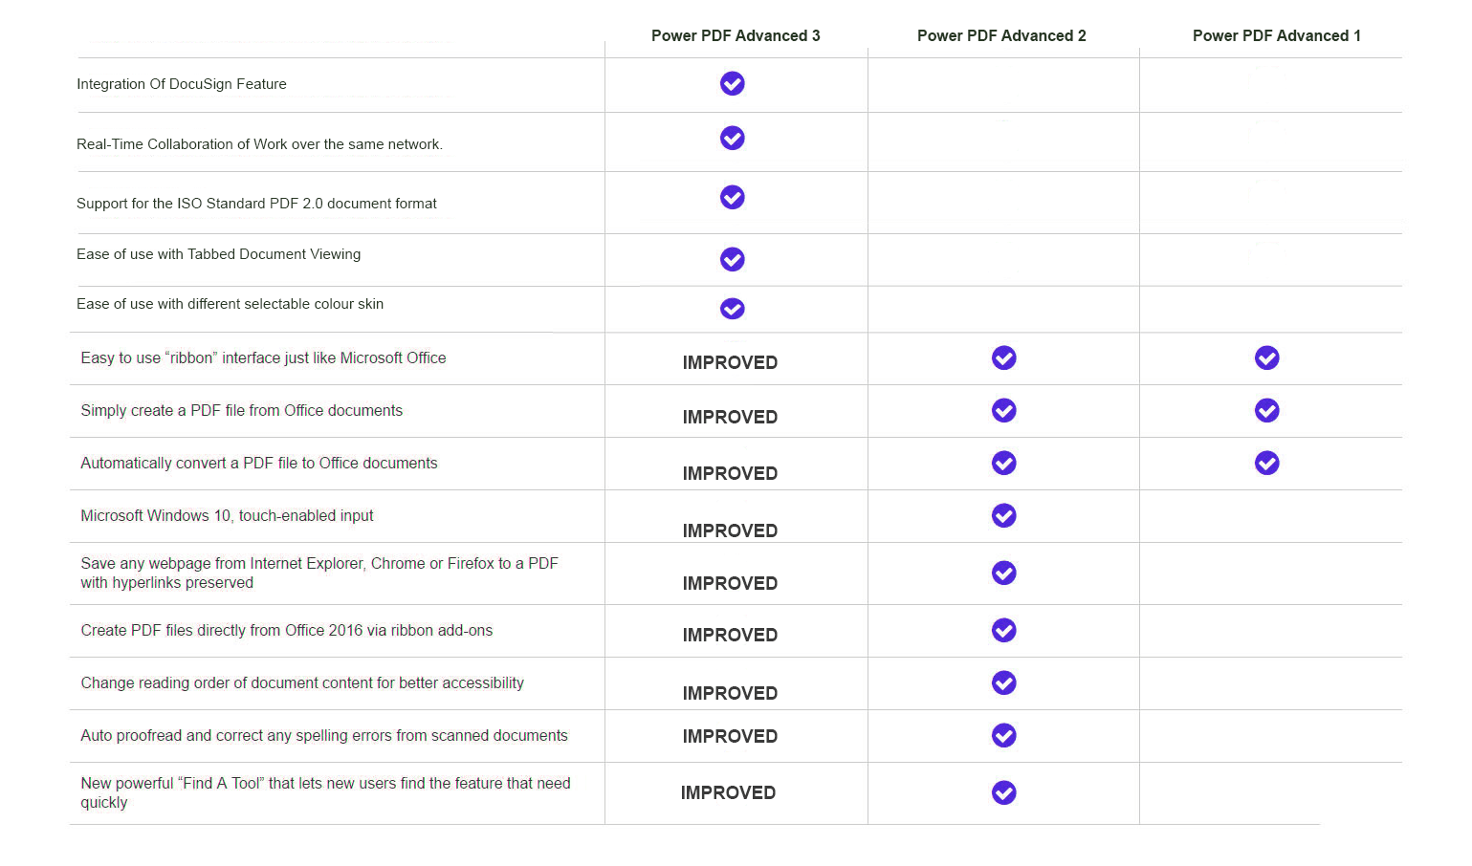Viewport: 1472px width, 866px height.
Task: Click Advanced 2 checkmark for Find A Tool row
Action: point(1004,792)
